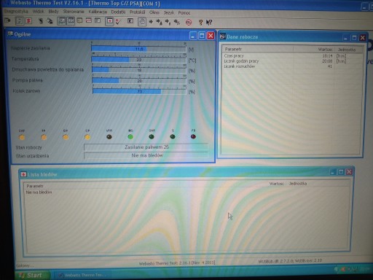The width and height of the screenshot is (373, 280).
Task: Click the green BS status indicator light
Action: point(130,137)
